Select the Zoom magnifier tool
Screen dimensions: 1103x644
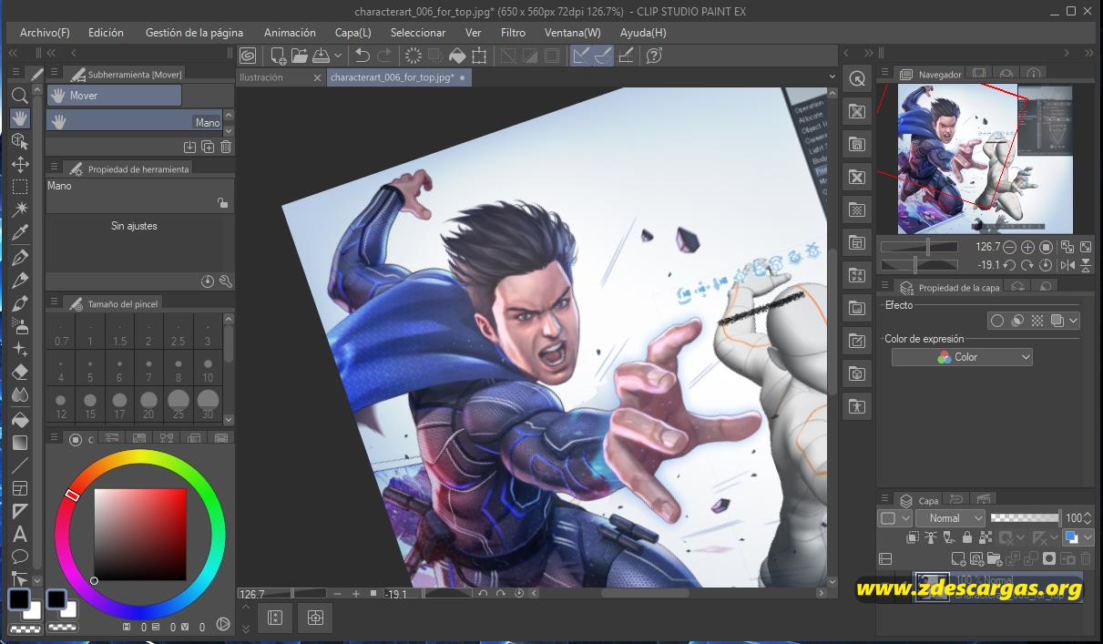pyautogui.click(x=19, y=95)
